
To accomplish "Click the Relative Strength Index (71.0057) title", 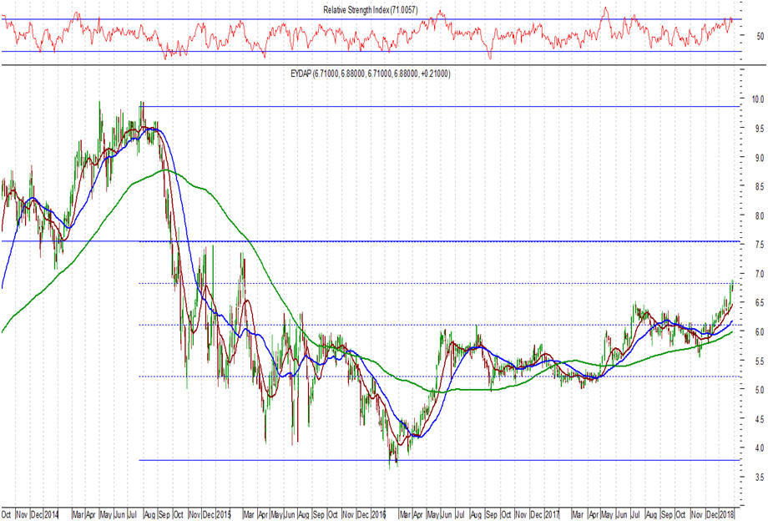I will pos(371,10).
